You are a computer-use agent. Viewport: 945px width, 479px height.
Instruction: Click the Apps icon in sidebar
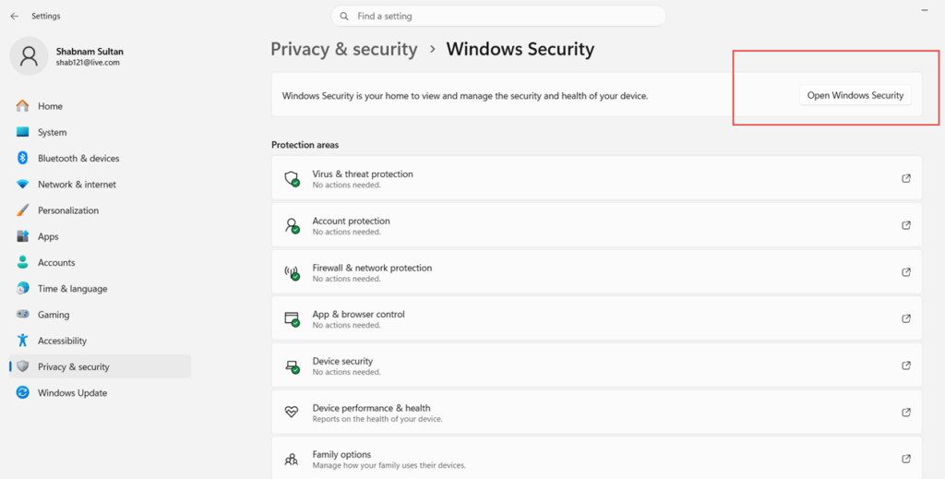[x=22, y=236]
